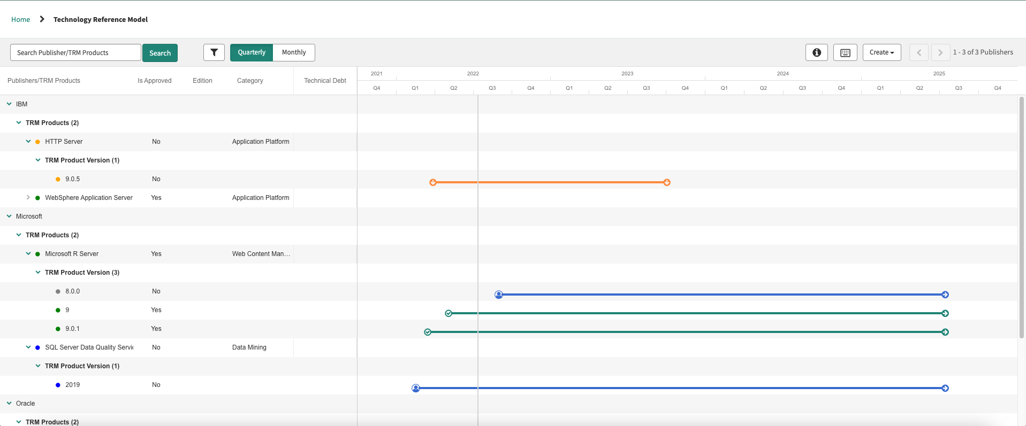Select end marker of 9.0.1 green timeline bar
Viewport: 1026px width, 426px height.
[945, 332]
